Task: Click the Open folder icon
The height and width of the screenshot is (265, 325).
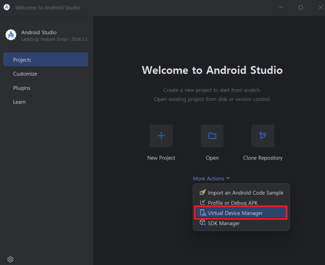Action: (212, 136)
